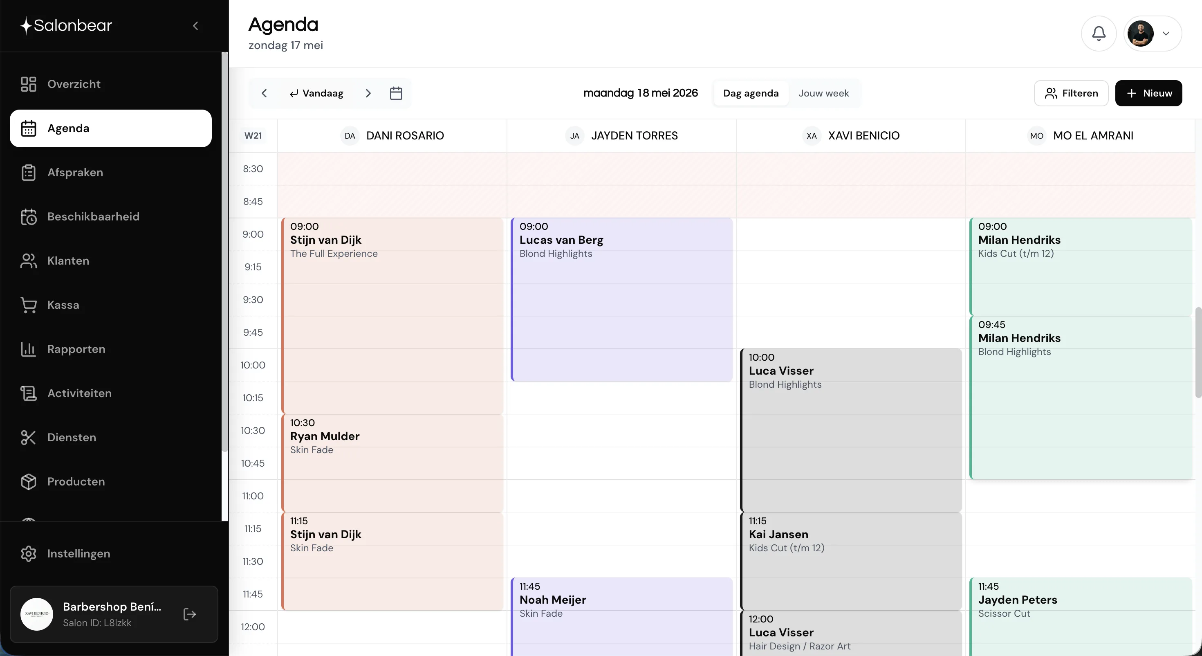Click the Salon ID: L8lzkk text
1202x656 pixels.
(97, 623)
